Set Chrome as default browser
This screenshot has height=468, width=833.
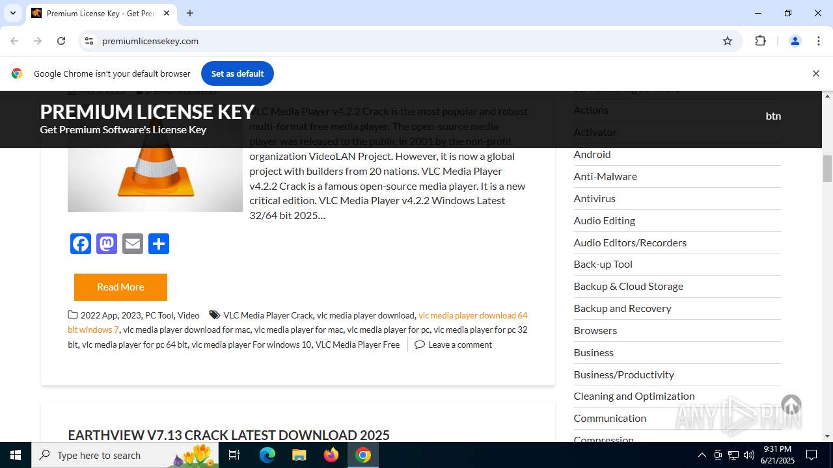point(238,73)
